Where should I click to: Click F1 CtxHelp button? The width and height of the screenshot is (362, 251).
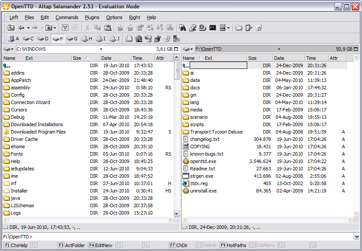click(16, 245)
